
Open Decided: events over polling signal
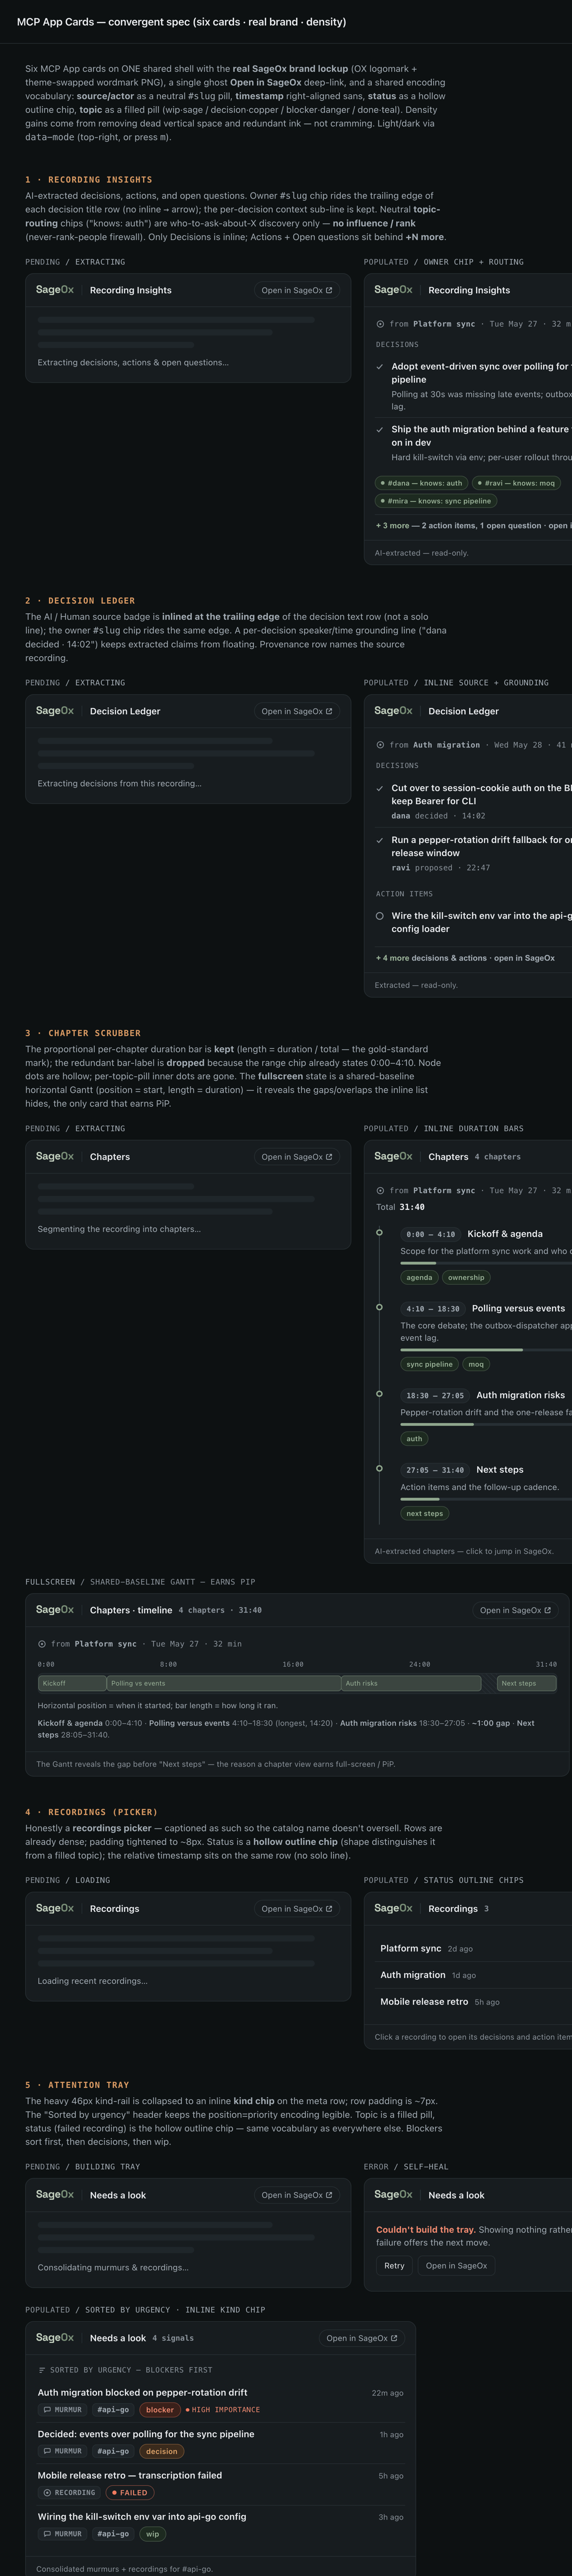220,2442
